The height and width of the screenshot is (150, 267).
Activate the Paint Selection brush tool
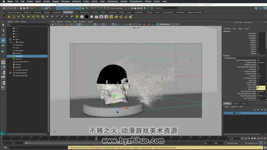tap(3, 35)
